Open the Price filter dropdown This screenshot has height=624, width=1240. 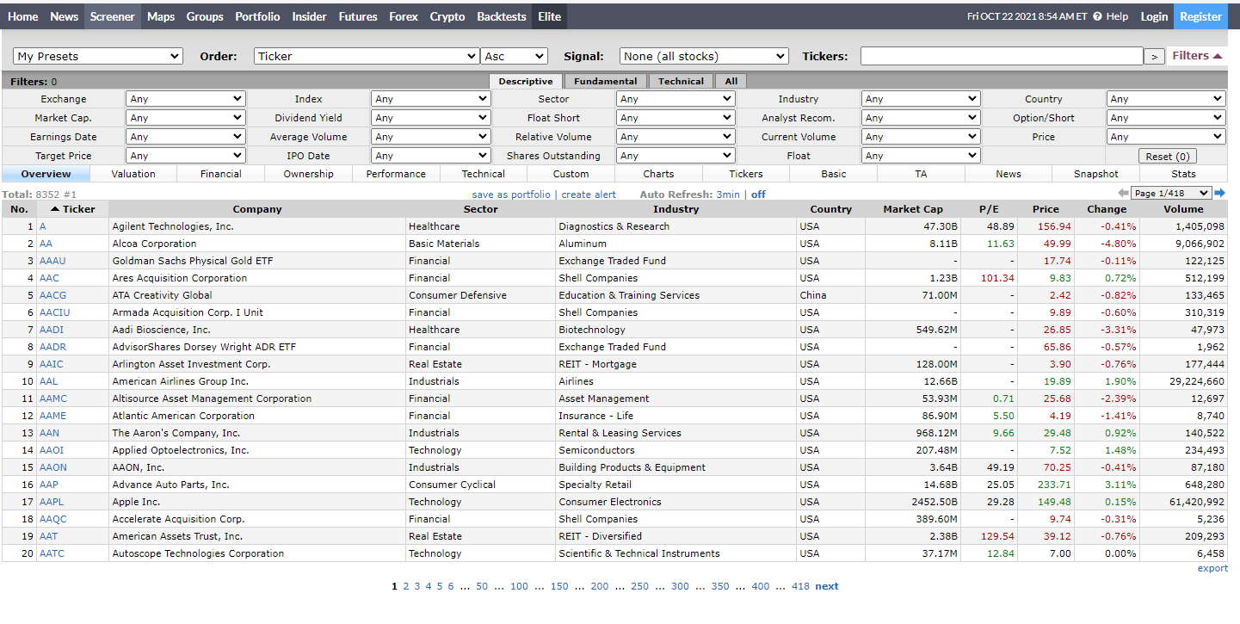pyautogui.click(x=1166, y=137)
